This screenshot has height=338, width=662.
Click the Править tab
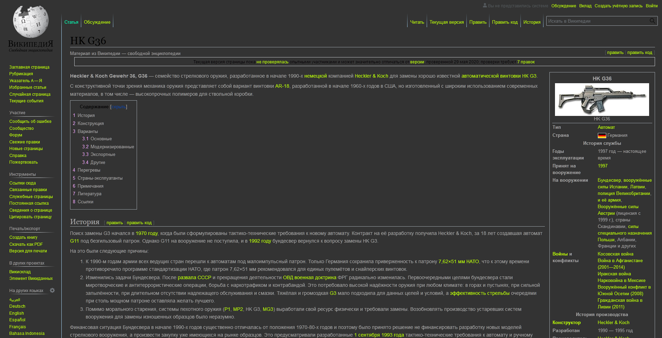(x=478, y=22)
